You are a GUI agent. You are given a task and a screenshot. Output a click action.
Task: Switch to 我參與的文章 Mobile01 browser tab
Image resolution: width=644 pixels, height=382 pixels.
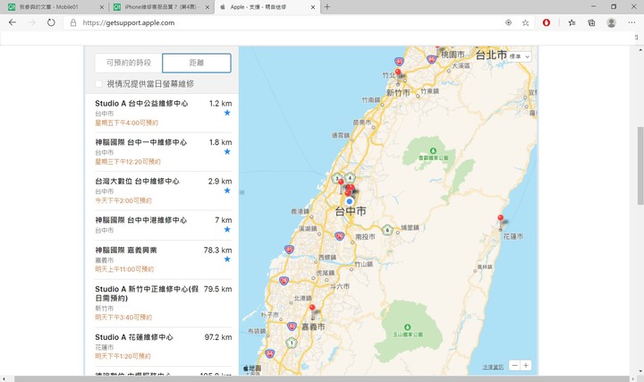pos(54,7)
